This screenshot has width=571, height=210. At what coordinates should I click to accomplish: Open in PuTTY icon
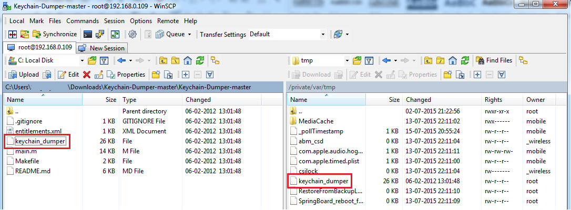coord(99,34)
